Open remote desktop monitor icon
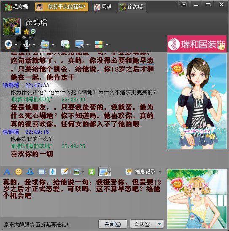This screenshot has width=229, height=231. pos(79,44)
